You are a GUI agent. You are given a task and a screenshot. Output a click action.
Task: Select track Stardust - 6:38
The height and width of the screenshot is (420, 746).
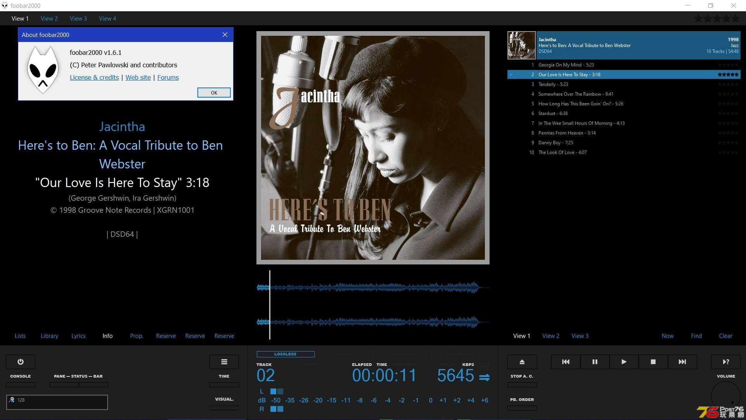point(624,114)
